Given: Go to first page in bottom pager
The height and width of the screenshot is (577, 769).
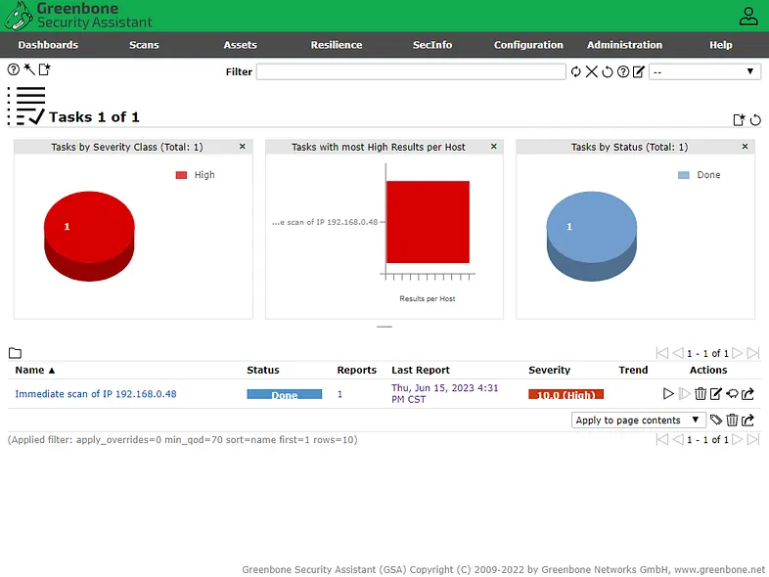Looking at the screenshot, I should [662, 440].
